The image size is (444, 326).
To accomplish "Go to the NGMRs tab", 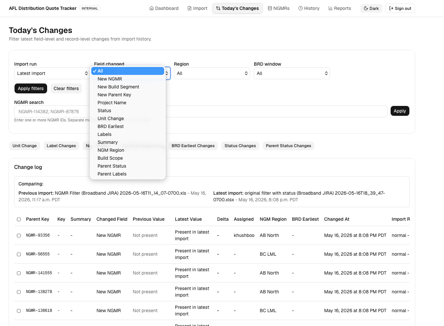I will pos(279,8).
